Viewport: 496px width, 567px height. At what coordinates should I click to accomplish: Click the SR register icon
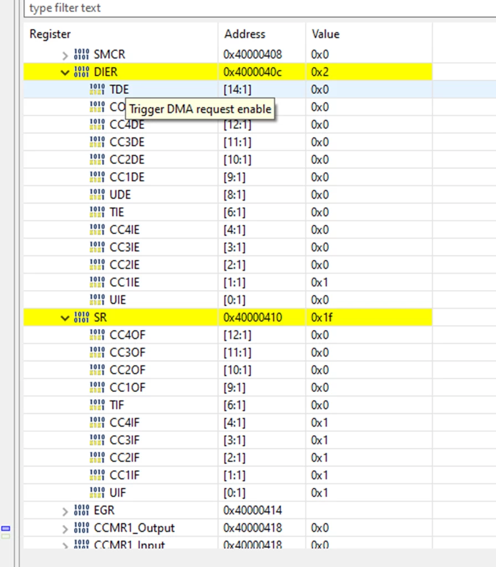point(81,317)
